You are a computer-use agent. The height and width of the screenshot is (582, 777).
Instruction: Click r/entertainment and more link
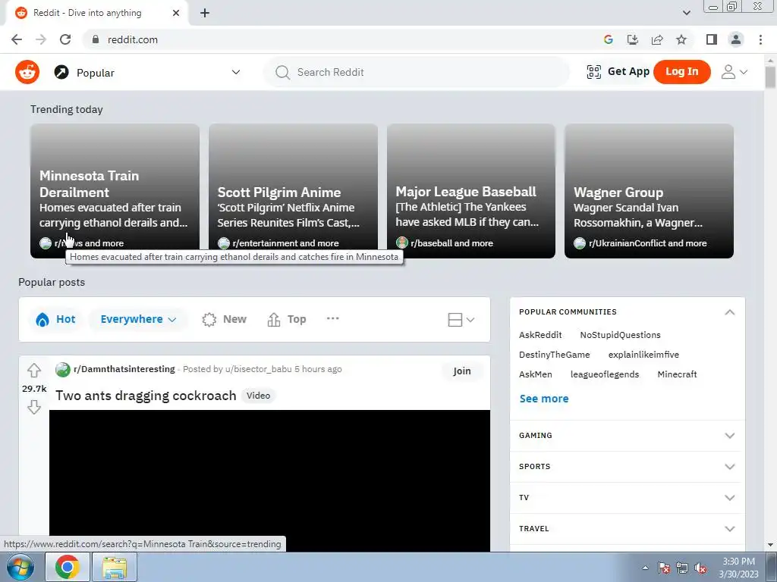(x=285, y=243)
